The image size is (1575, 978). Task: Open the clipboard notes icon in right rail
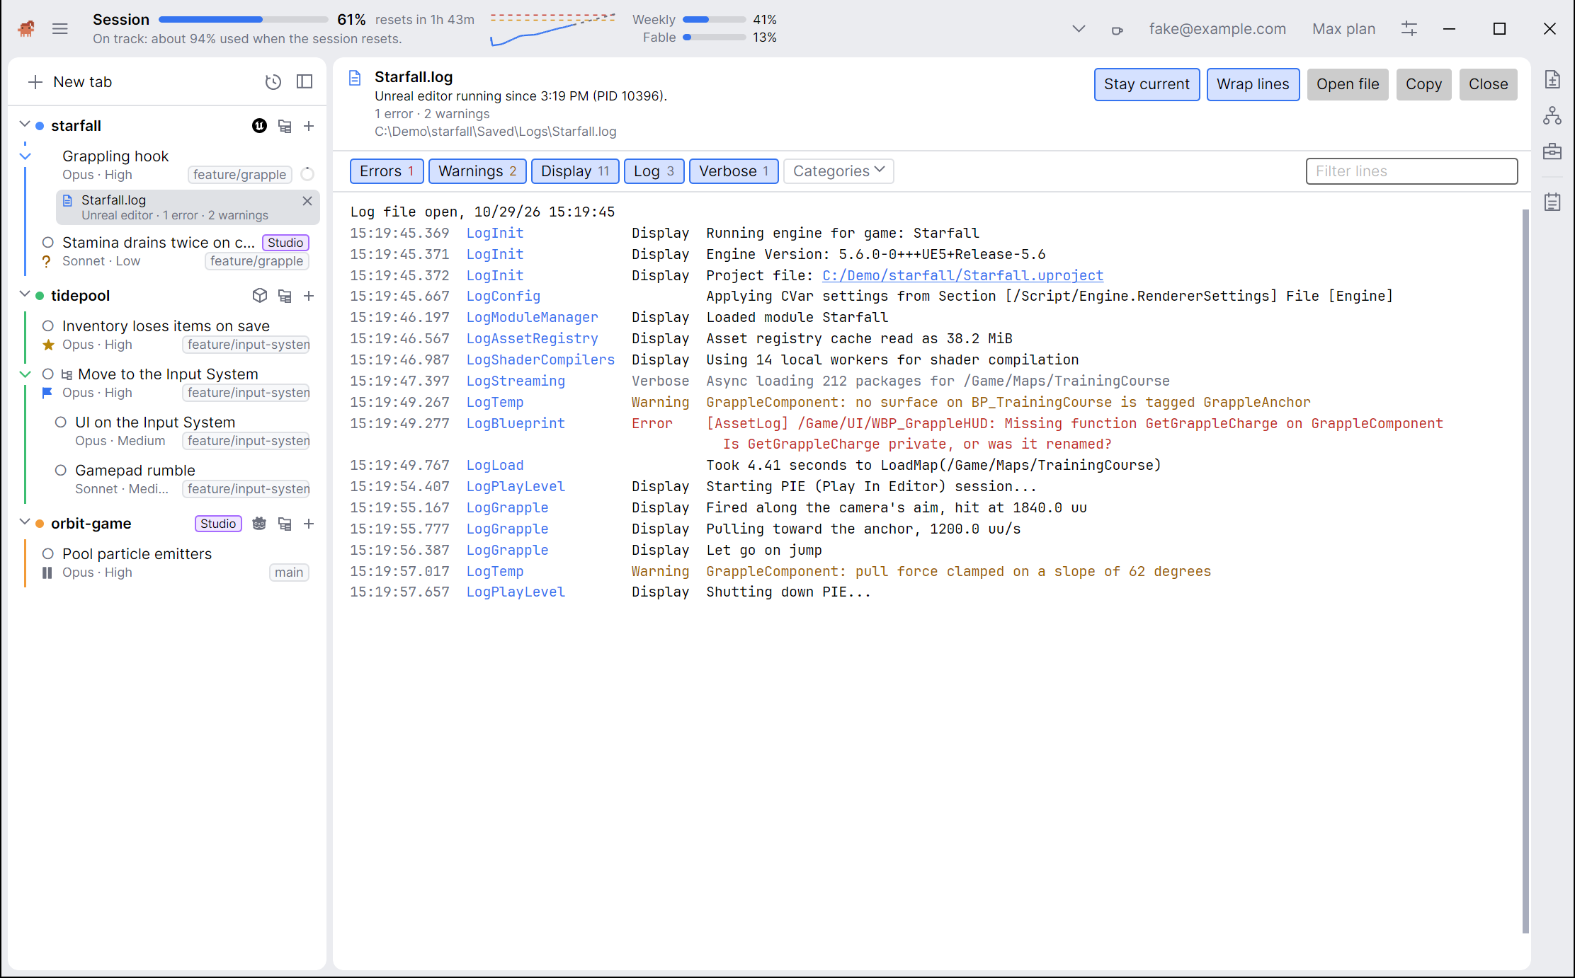coord(1552,202)
